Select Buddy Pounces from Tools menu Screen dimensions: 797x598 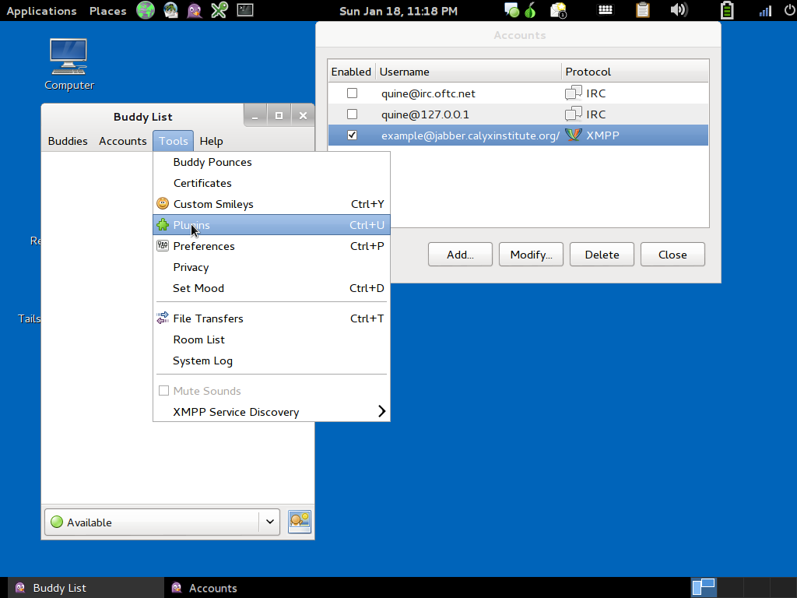pyautogui.click(x=272, y=162)
